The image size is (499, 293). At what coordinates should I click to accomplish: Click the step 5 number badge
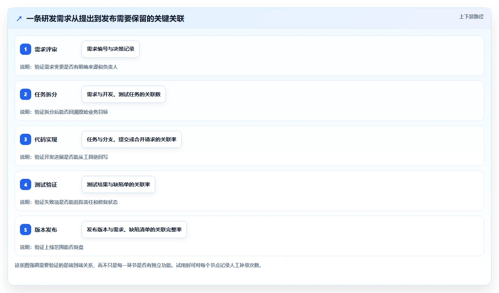(x=26, y=230)
